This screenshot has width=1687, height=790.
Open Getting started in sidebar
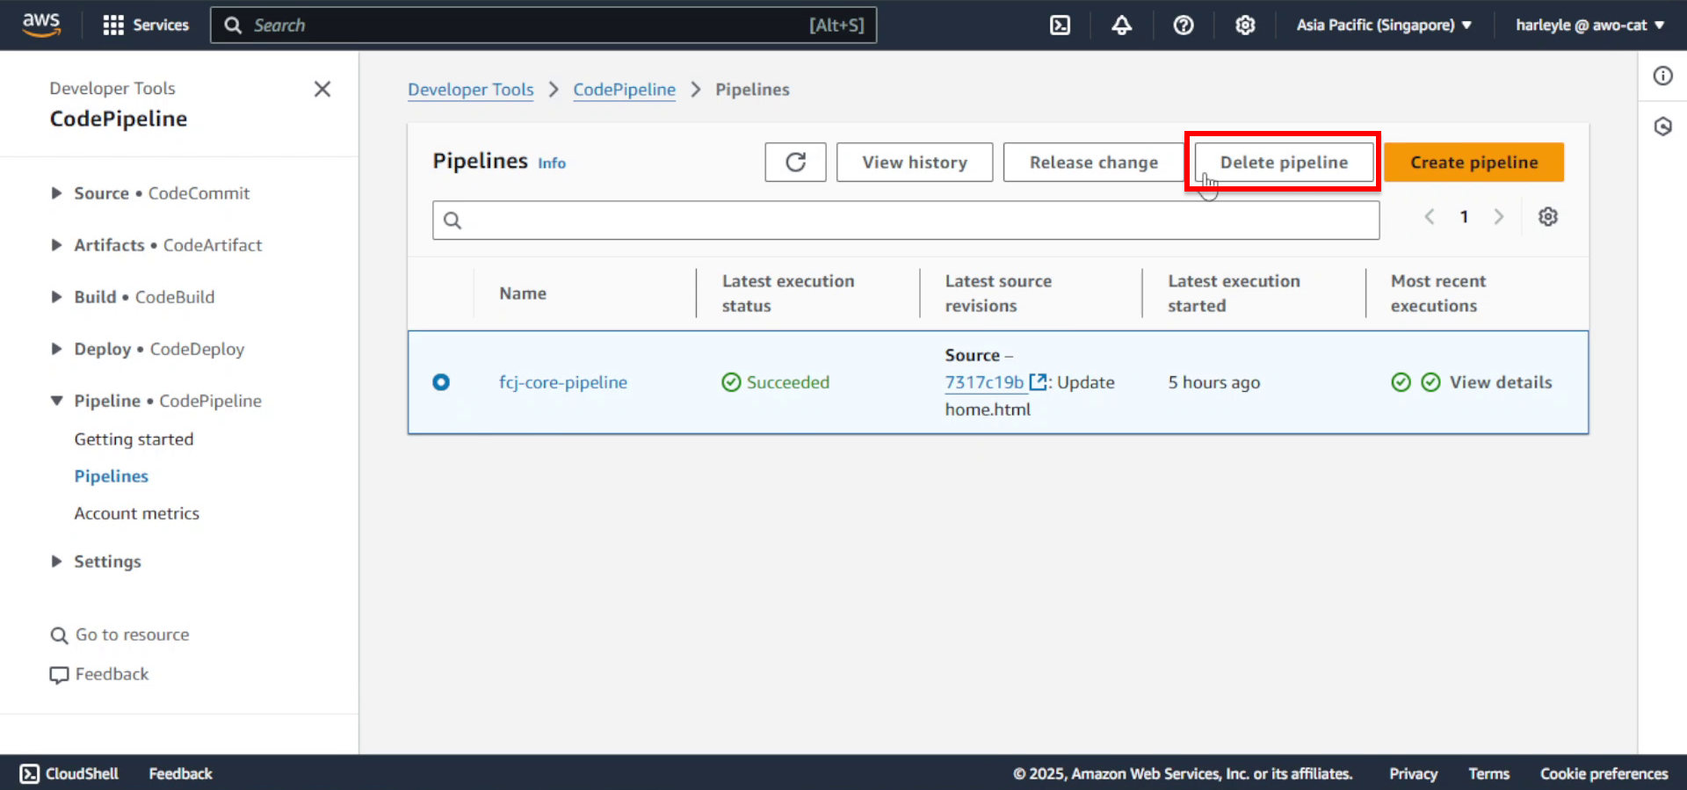tap(134, 439)
